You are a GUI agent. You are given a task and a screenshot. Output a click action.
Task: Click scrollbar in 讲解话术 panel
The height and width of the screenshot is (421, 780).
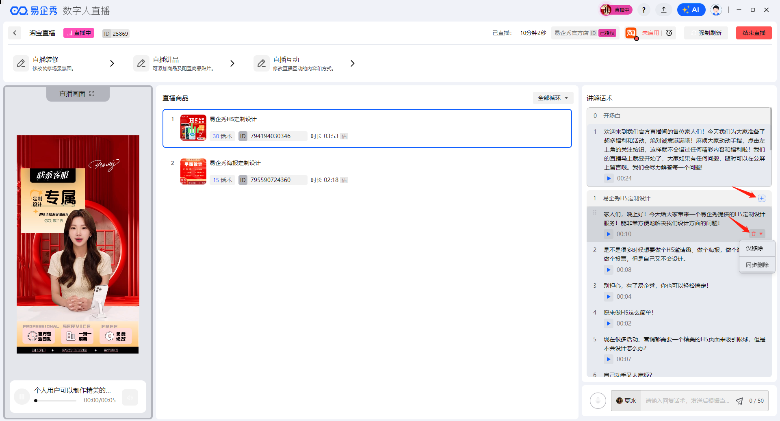point(770,129)
